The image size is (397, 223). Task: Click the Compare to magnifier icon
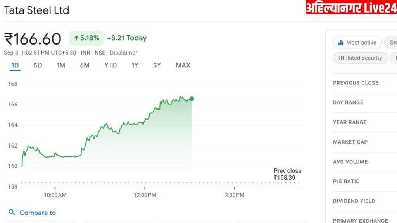12,213
